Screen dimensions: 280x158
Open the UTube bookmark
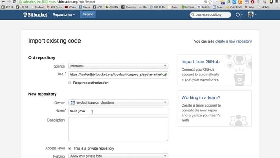[x=70, y=7]
